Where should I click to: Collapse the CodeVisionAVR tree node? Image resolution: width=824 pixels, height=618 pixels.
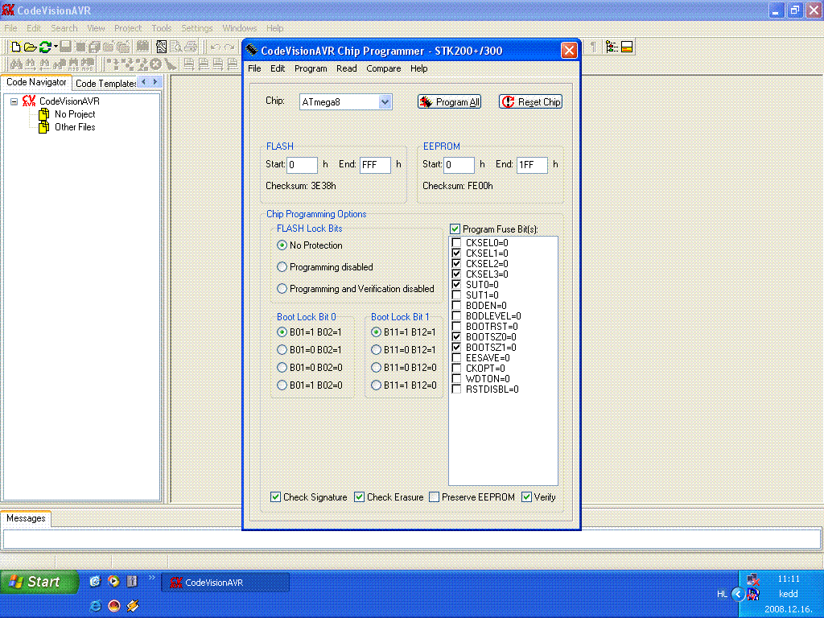(x=14, y=101)
